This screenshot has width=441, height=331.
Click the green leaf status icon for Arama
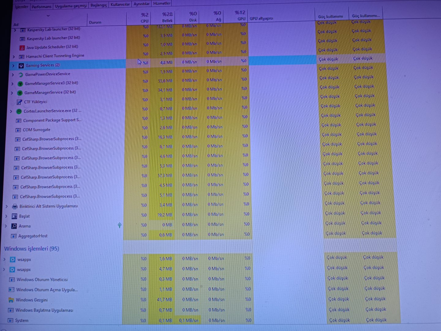pyautogui.click(x=119, y=225)
